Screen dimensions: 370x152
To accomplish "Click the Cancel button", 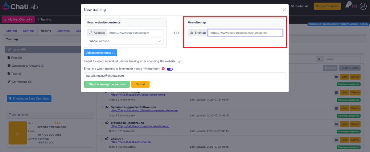I will [x=140, y=84].
